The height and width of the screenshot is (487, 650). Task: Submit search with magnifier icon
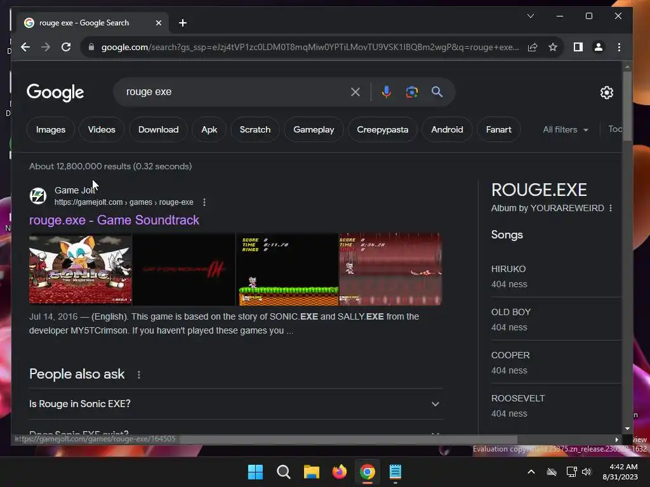coord(437,92)
